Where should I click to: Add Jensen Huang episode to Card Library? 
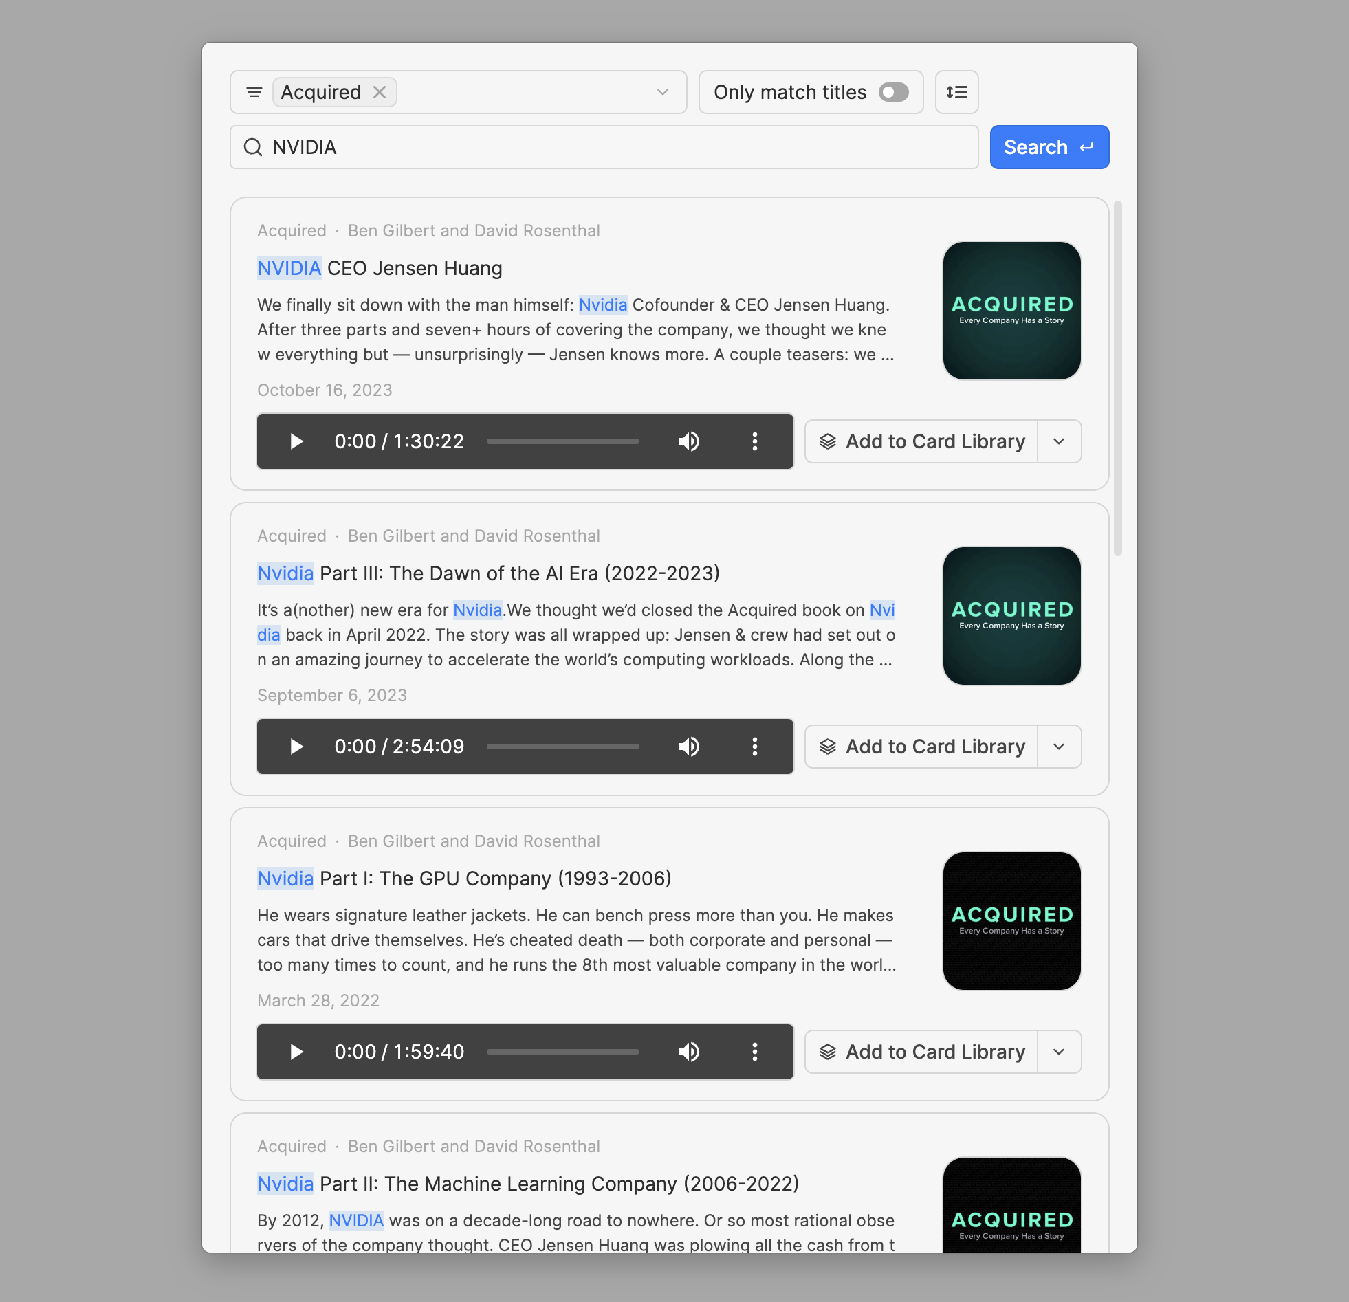pyautogui.click(x=921, y=441)
